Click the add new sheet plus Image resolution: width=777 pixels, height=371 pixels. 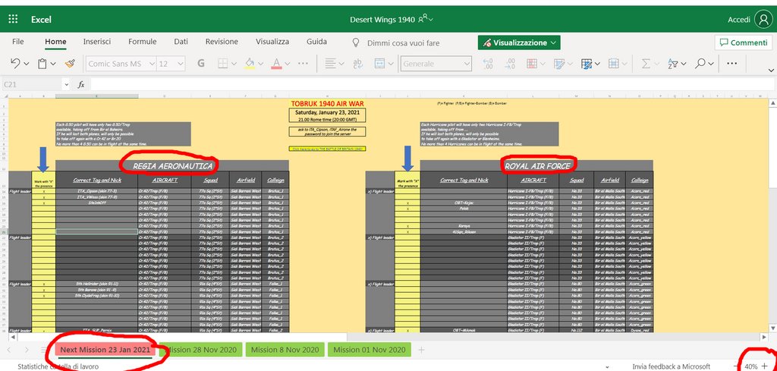pos(421,350)
